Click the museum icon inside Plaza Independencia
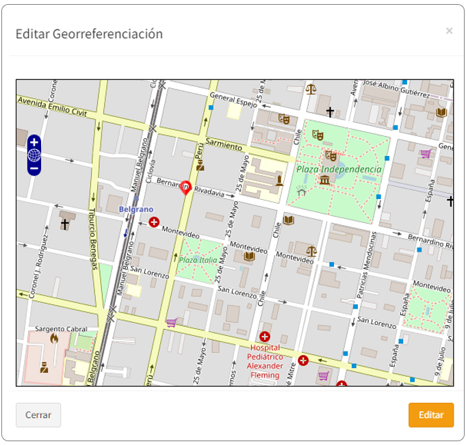 click(324, 180)
